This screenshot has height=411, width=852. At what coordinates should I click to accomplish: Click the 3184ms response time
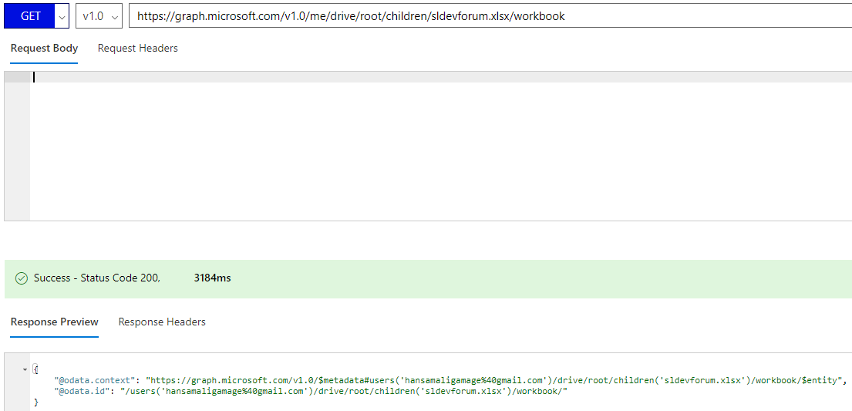[212, 278]
